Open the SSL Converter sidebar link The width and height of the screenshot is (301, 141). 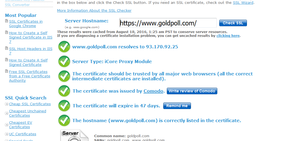pyautogui.click(x=17, y=5)
